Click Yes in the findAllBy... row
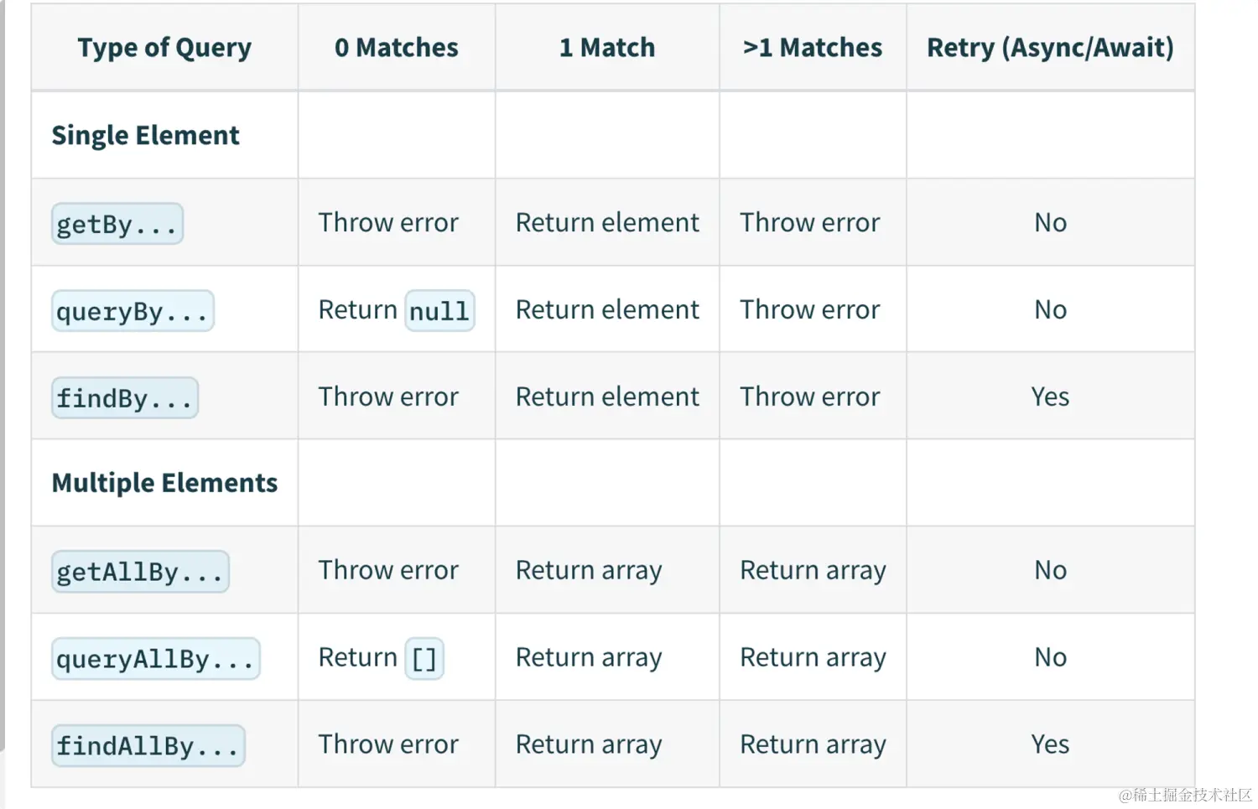 1050,744
